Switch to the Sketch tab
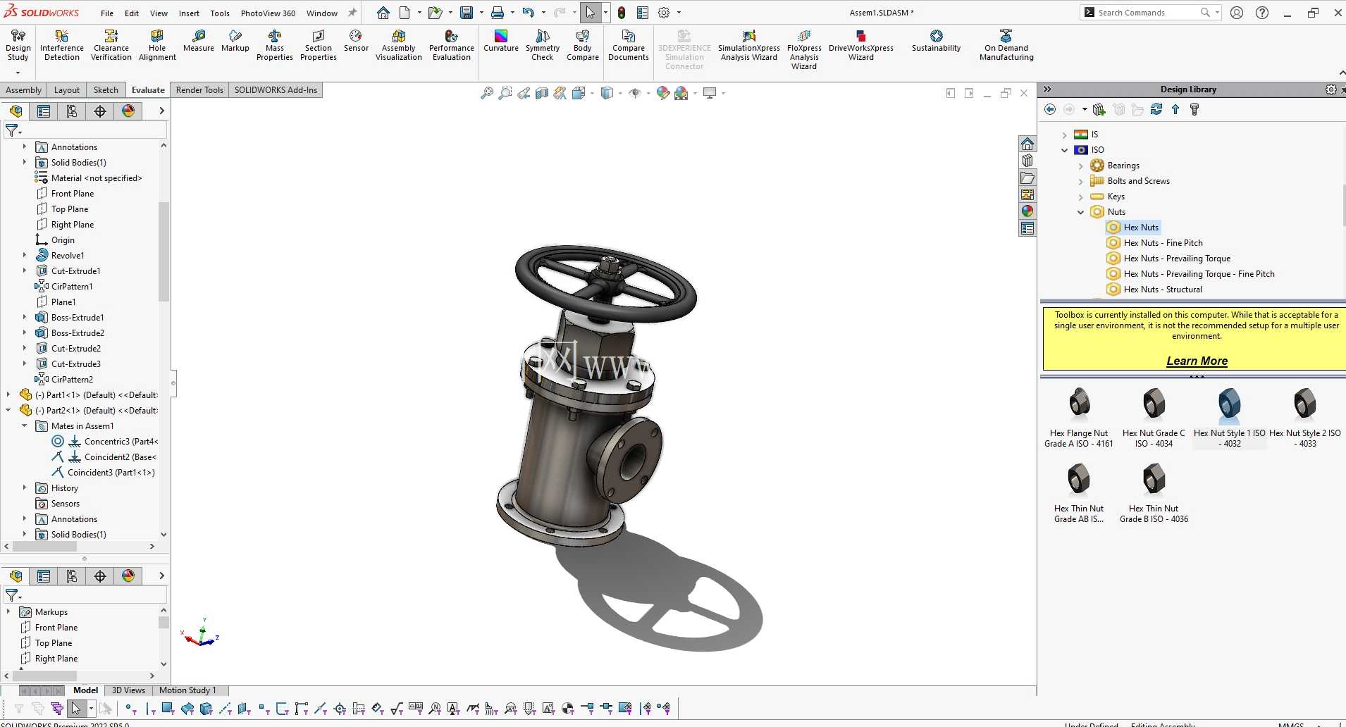 point(106,90)
